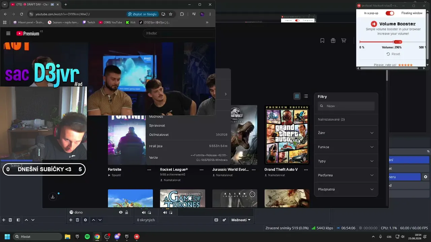Open advanced audio properties gears icon
This screenshot has height=242, width=431.
tap(224, 220)
